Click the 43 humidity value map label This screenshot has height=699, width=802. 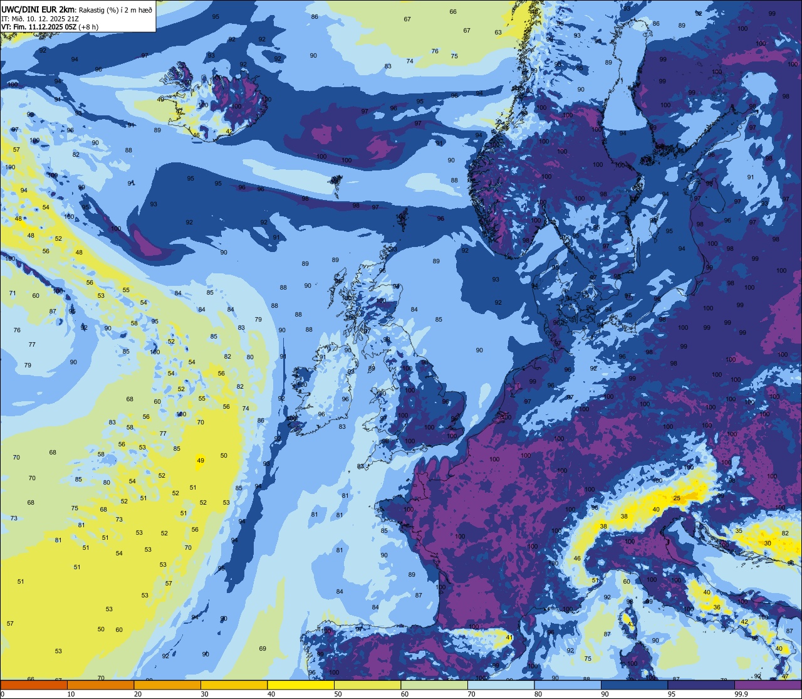[x=631, y=624]
